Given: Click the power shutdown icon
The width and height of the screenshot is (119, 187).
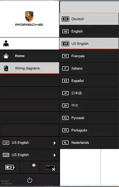Looking at the screenshot, I should [x=30, y=180].
